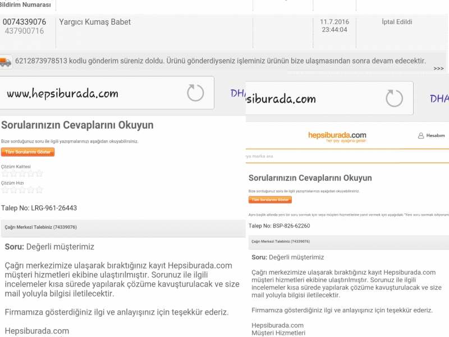Click Çağrı Merkezi Talebiniz header below LRG-961-26443
449x337 pixels.
tap(123, 228)
